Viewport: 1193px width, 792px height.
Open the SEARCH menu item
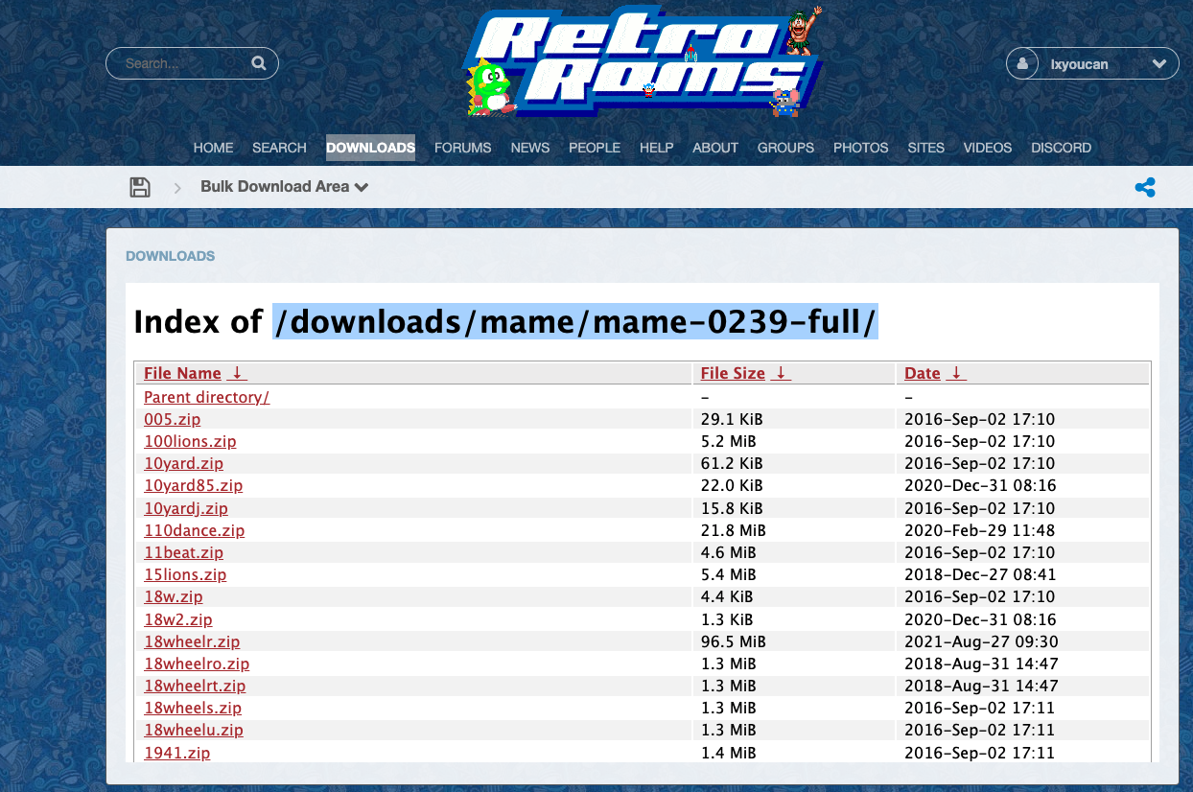click(279, 148)
